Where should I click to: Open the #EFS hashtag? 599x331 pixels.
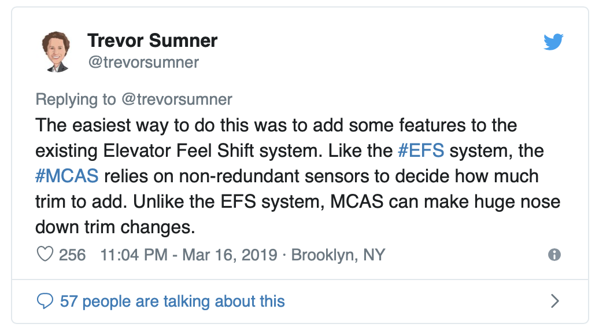421,150
